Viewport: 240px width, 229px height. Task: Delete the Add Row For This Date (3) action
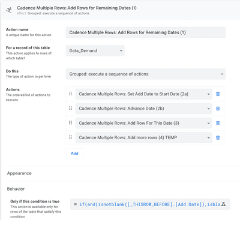tap(218, 123)
